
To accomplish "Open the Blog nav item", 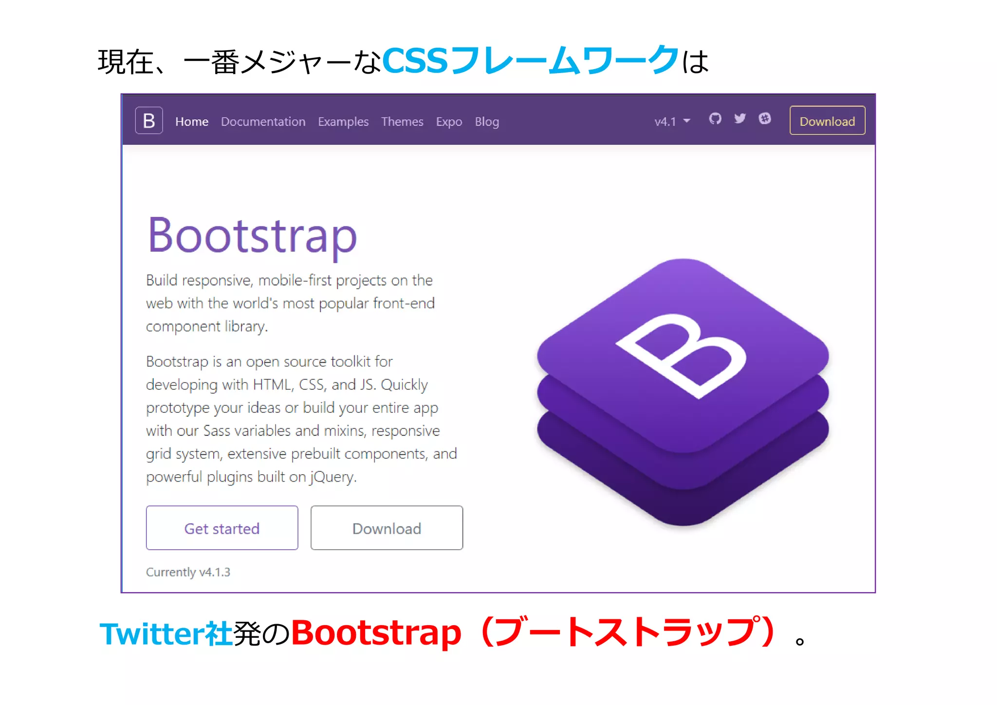I will (x=487, y=121).
